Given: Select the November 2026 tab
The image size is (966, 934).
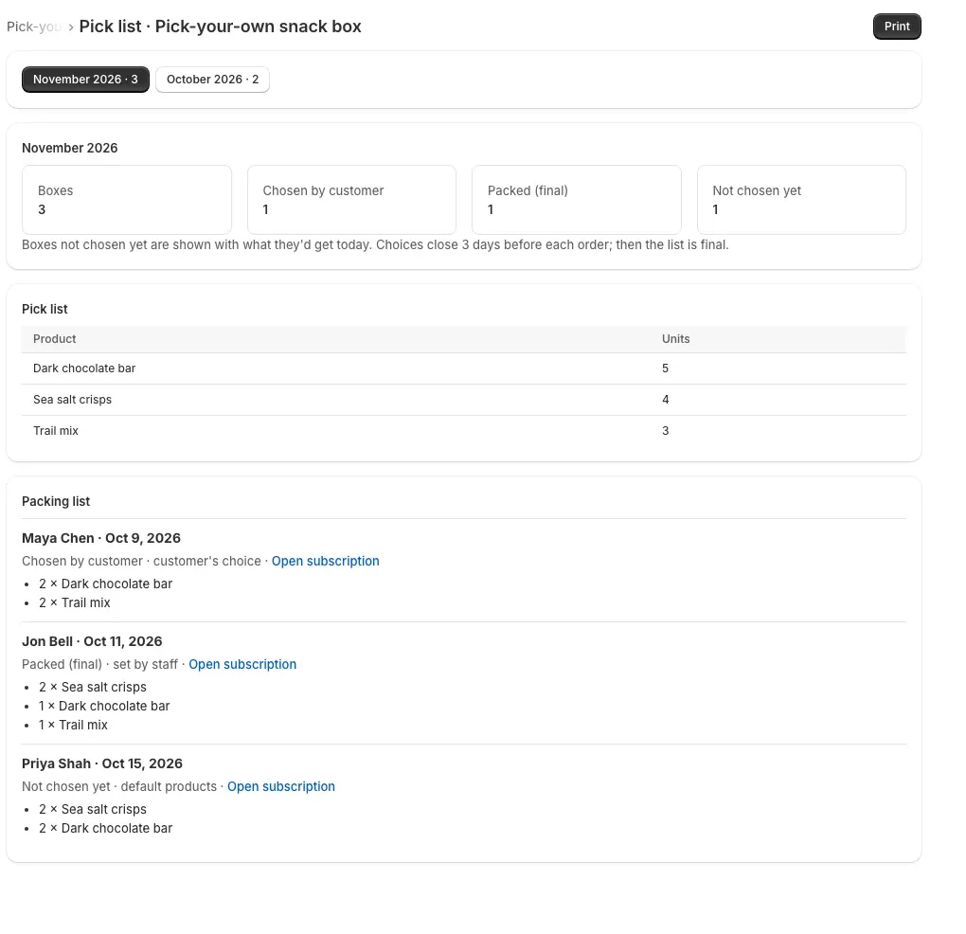Looking at the screenshot, I should pos(85,80).
